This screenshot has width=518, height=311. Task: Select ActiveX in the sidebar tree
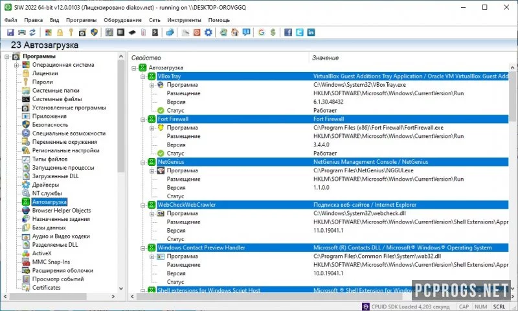click(41, 253)
